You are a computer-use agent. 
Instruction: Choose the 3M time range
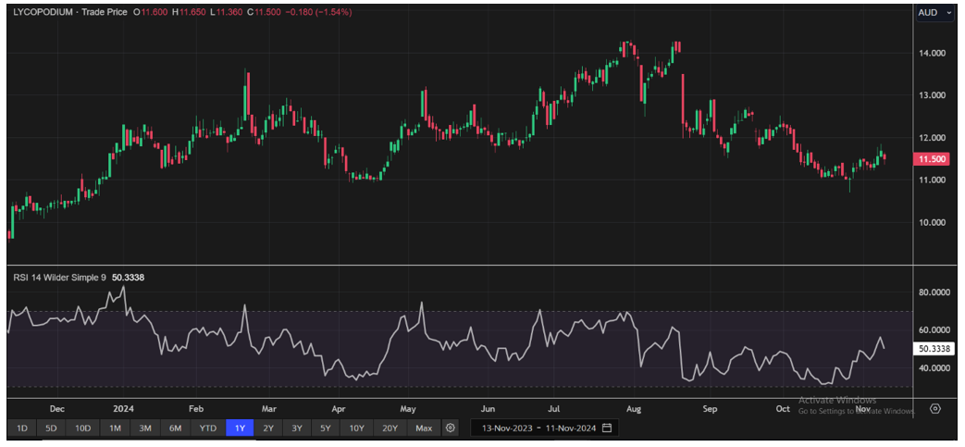pyautogui.click(x=145, y=428)
